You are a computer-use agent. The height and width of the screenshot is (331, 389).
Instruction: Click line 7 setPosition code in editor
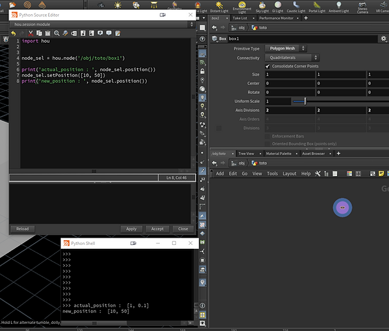tap(64, 75)
